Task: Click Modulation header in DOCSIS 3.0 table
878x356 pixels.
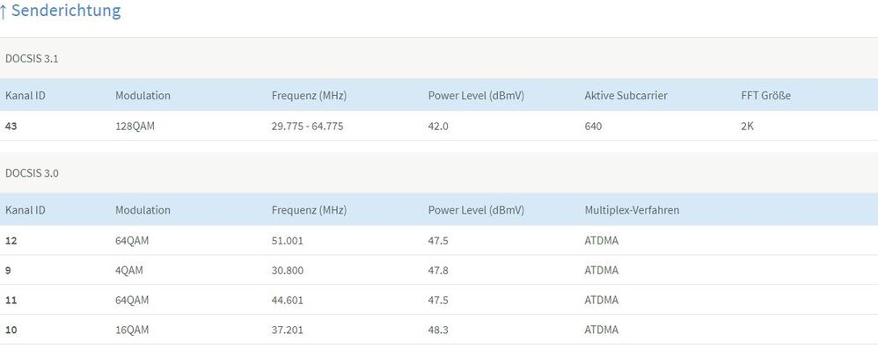Action: point(143,210)
